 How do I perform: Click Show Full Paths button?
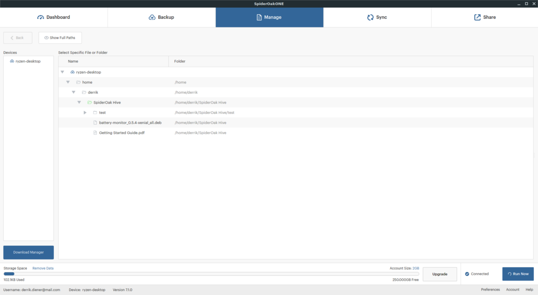tap(60, 38)
